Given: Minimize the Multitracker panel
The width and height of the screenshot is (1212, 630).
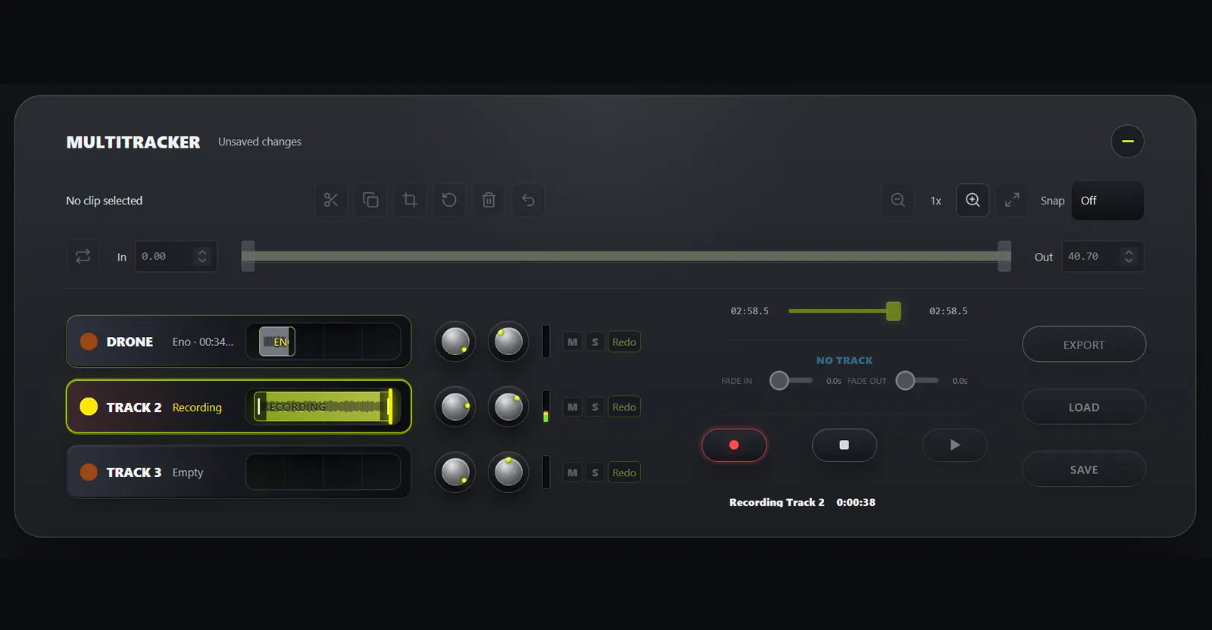Looking at the screenshot, I should [1127, 141].
